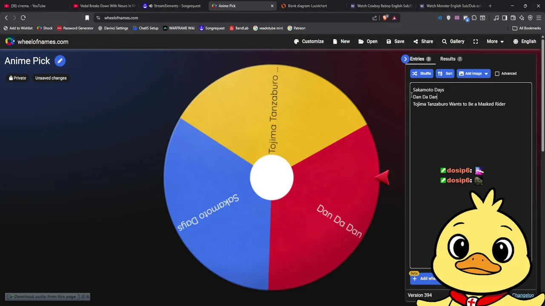Click the share page icon in the address bar
This screenshot has height=306, width=545.
(x=375, y=18)
